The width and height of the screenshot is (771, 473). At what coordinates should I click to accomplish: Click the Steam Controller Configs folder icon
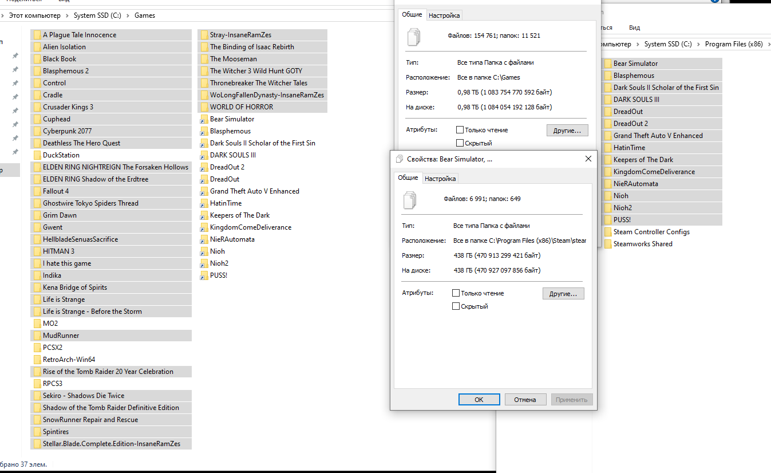(608, 232)
